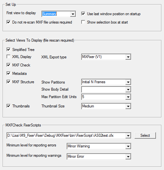Click the 'Set Up' group title
This screenshot has height=170, width=164.
11,5
